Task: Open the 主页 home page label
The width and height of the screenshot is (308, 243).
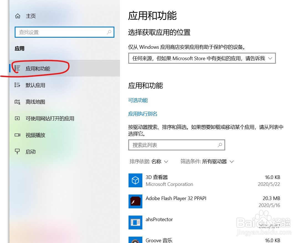Action: tap(31, 16)
